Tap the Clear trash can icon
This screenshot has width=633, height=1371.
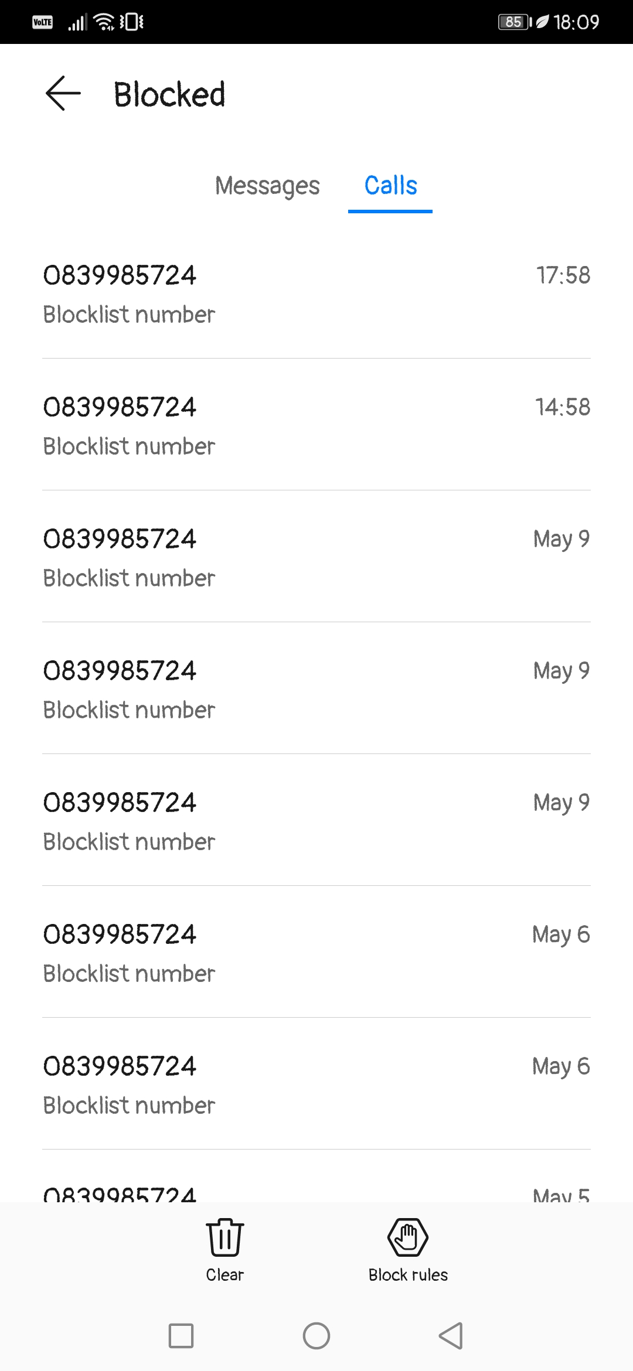[225, 1237]
